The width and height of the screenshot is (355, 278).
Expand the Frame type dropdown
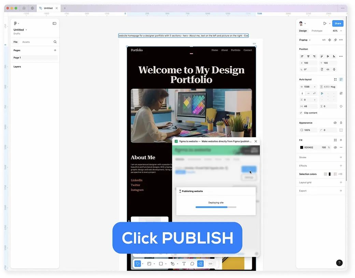click(305, 40)
